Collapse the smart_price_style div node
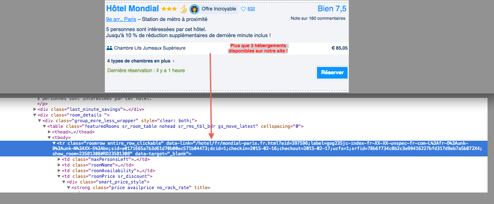 coord(64,182)
